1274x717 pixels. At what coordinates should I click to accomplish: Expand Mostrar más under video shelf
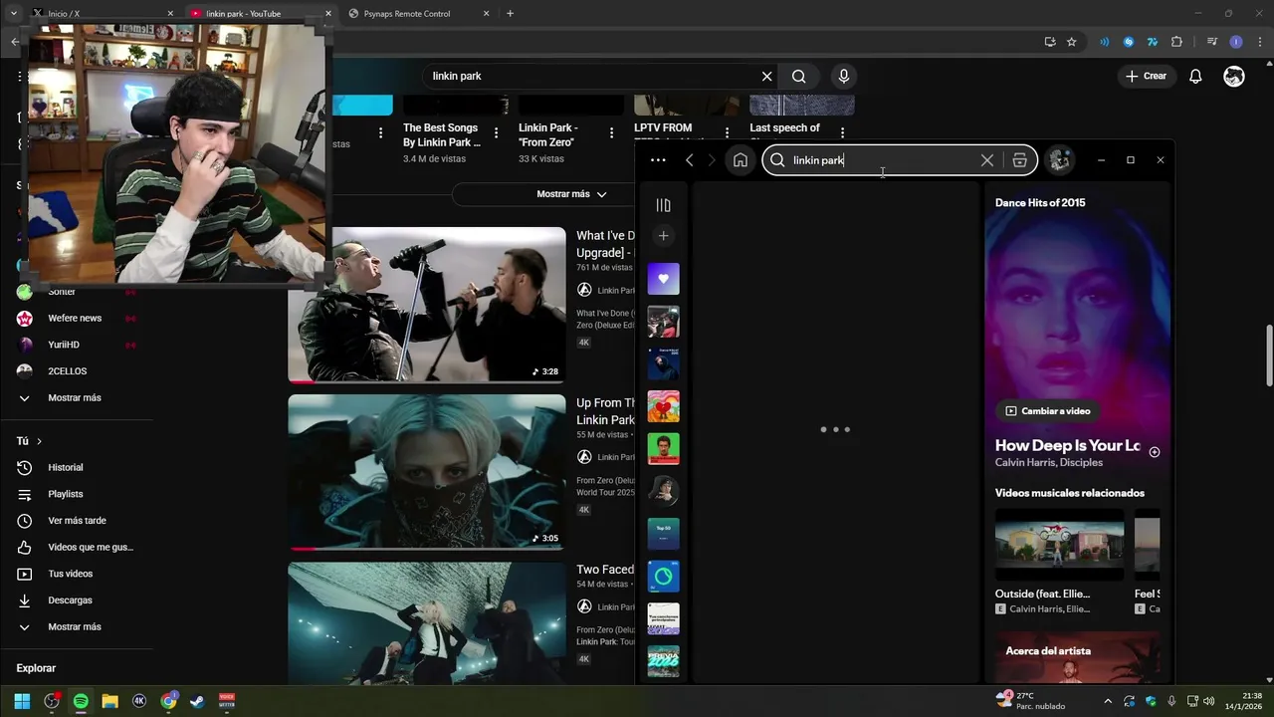(x=572, y=194)
